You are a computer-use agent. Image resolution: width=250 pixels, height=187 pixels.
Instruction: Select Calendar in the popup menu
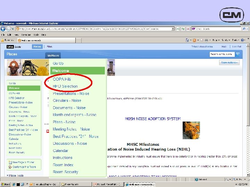click(60, 151)
